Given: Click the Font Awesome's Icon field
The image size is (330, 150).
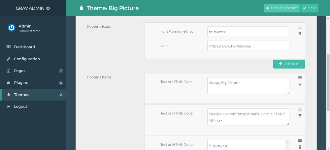Looking at the screenshot, I should [x=248, y=32].
